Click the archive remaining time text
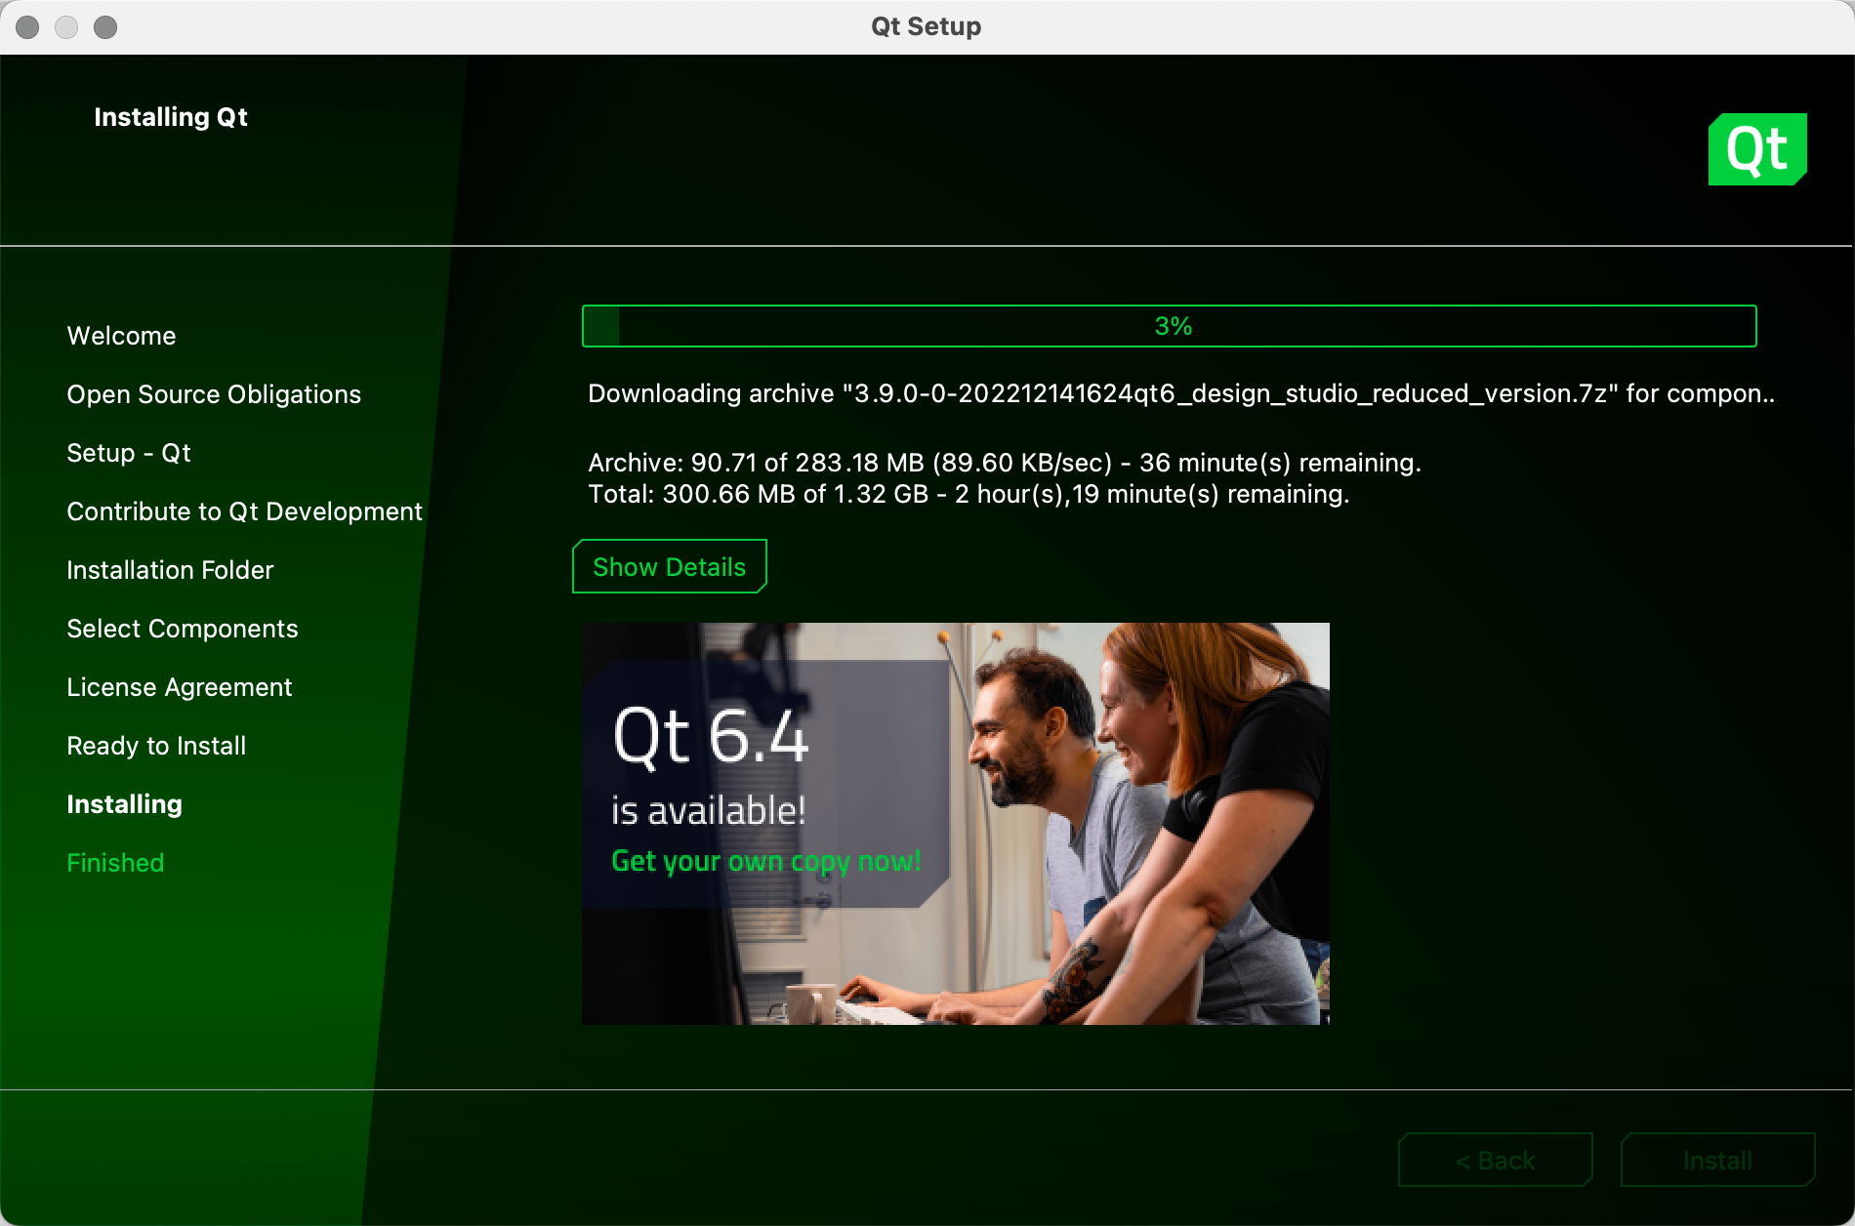 (1003, 462)
